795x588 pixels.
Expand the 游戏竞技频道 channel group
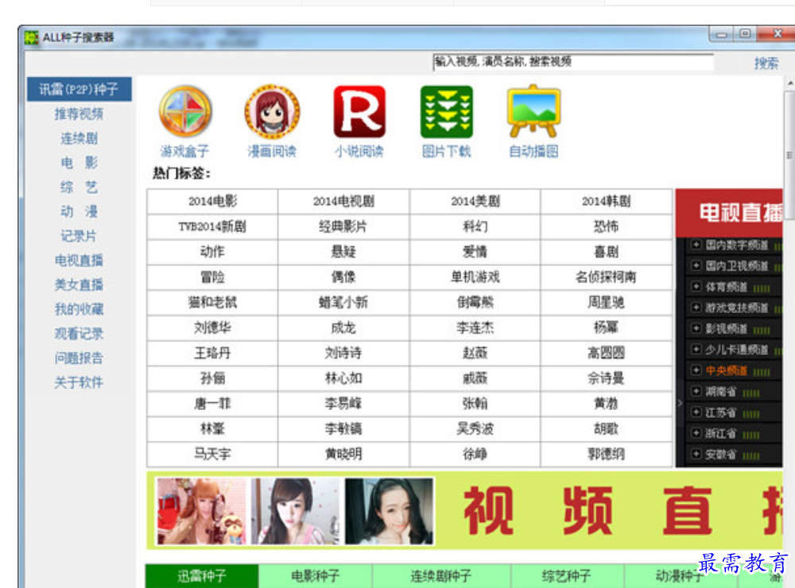click(x=696, y=308)
